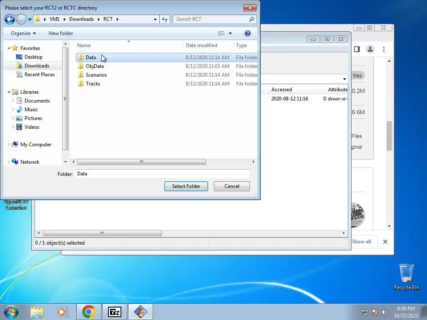Open the taskbar clock
This screenshot has width=427, height=320.
406,312
